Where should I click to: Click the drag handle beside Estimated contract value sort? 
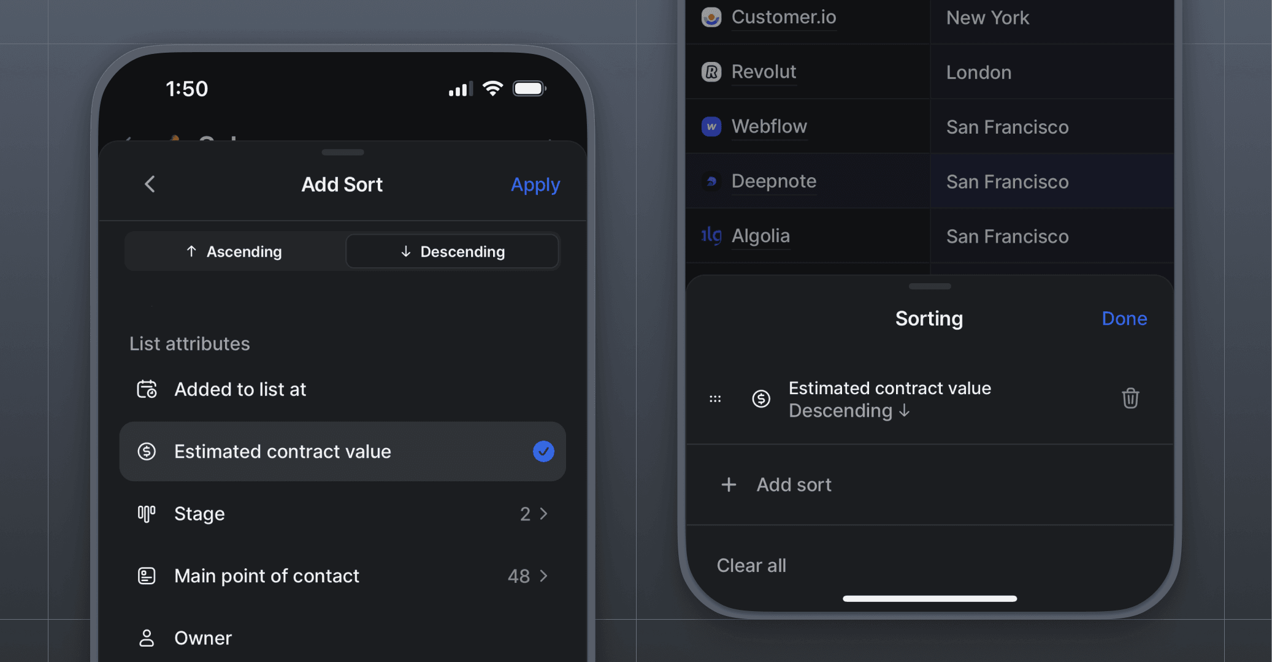(715, 398)
